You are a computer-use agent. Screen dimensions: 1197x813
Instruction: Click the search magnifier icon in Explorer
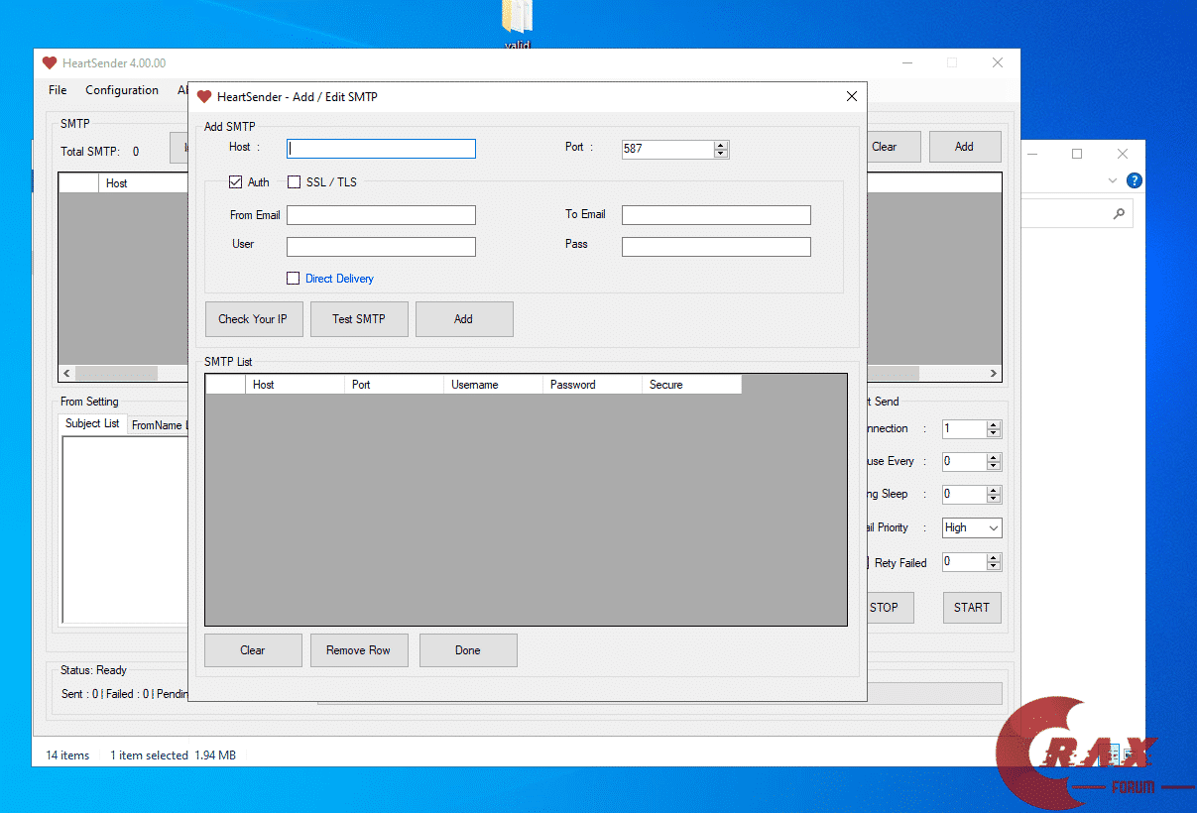pyautogui.click(x=1119, y=213)
